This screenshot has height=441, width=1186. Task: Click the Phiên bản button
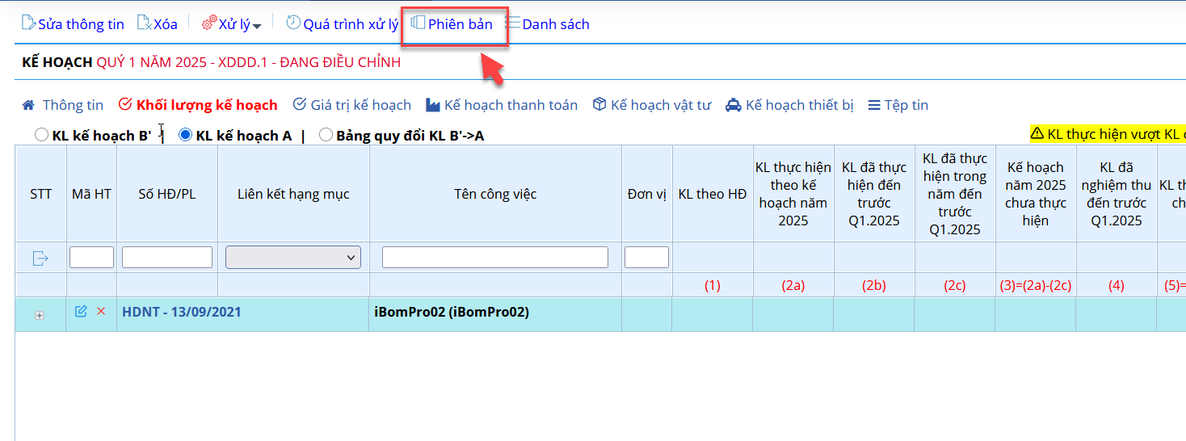click(x=452, y=24)
